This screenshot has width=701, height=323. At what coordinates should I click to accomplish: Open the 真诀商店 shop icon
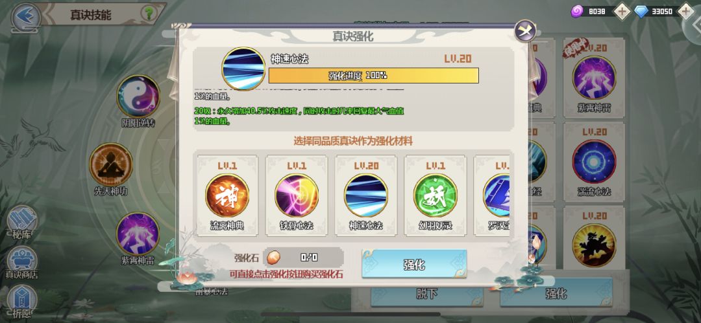(22, 263)
